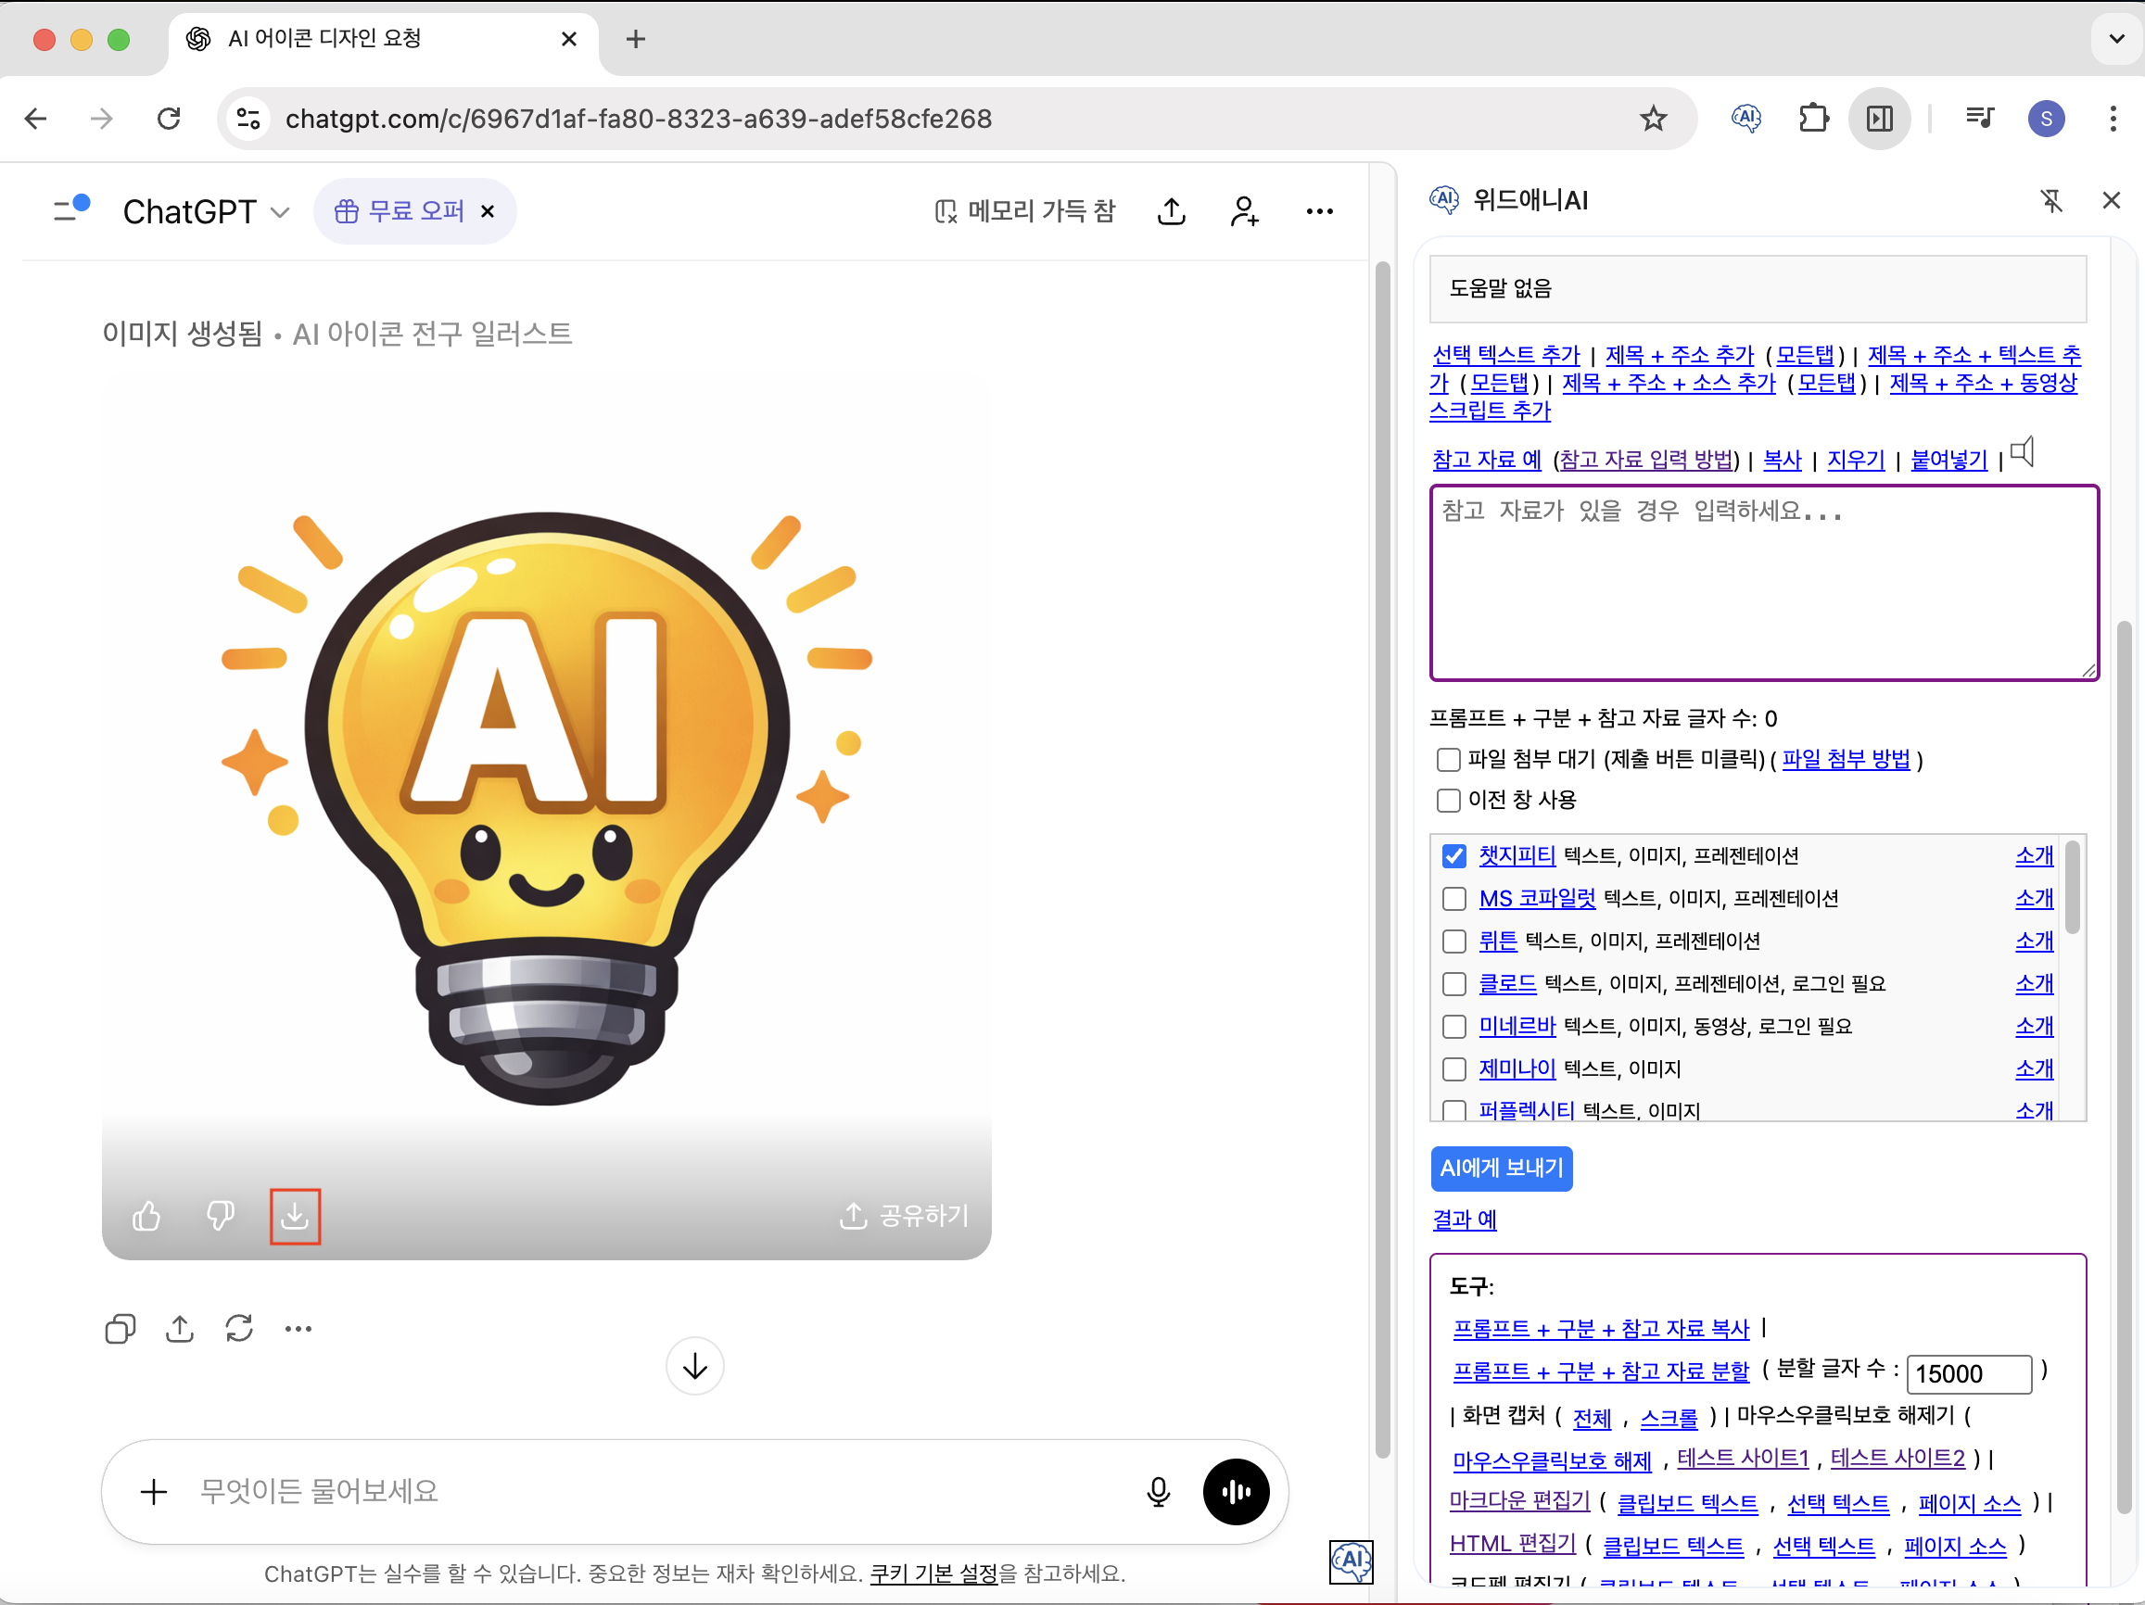Open the three-dot conversation options menu
The image size is (2145, 1605).
[1319, 211]
